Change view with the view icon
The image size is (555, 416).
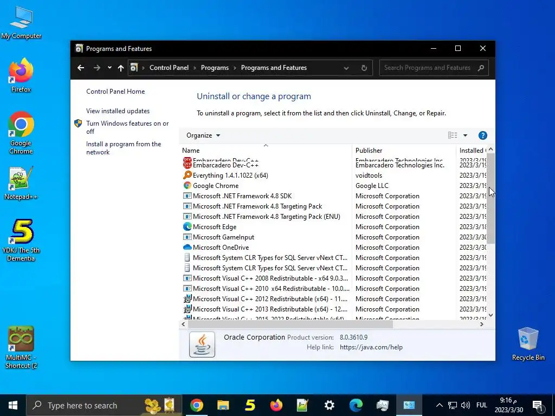tap(453, 135)
